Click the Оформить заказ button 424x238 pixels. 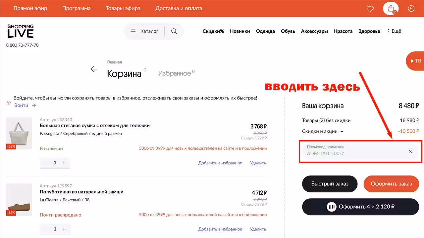coord(391,184)
